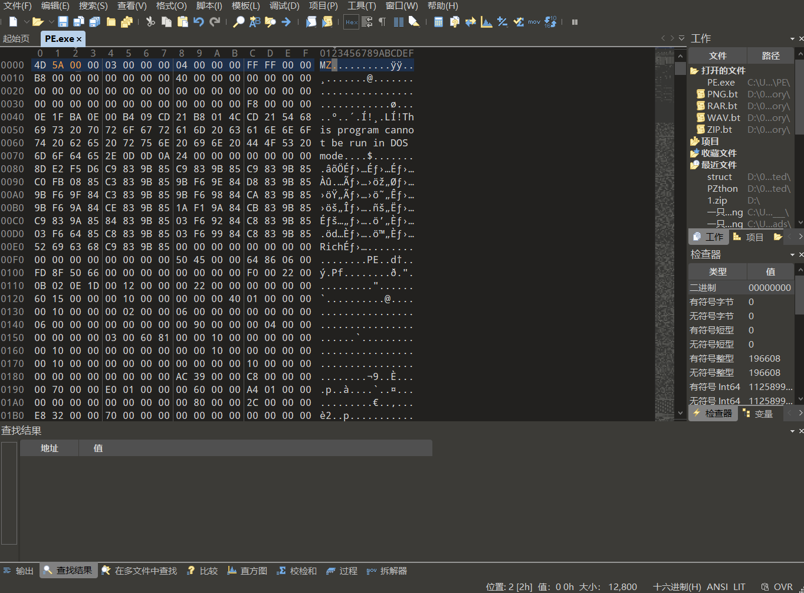
Task: Click the New File toolbar icon
Action: point(13,22)
